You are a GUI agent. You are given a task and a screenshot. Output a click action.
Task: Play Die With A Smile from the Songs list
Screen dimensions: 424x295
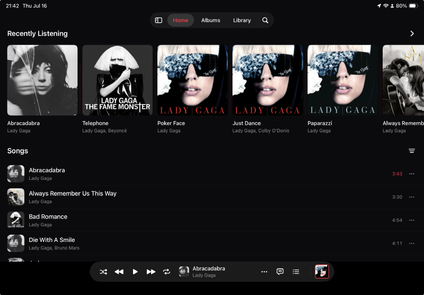(x=212, y=244)
